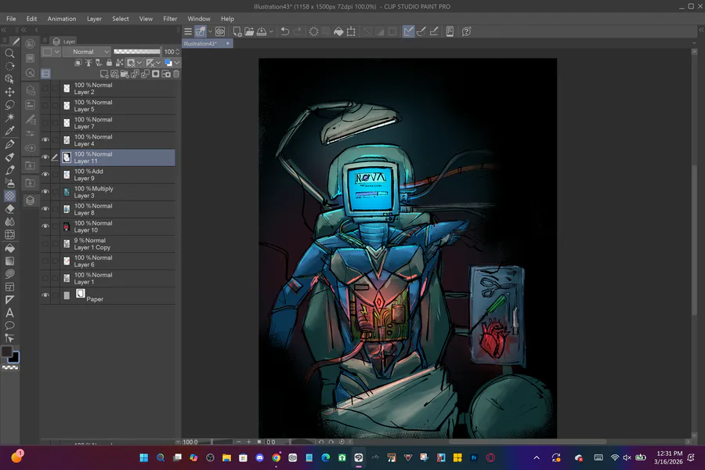Viewport: 705px width, 470px height.
Task: Show Layer 2 by clicking its visibility box
Action: tap(45, 89)
